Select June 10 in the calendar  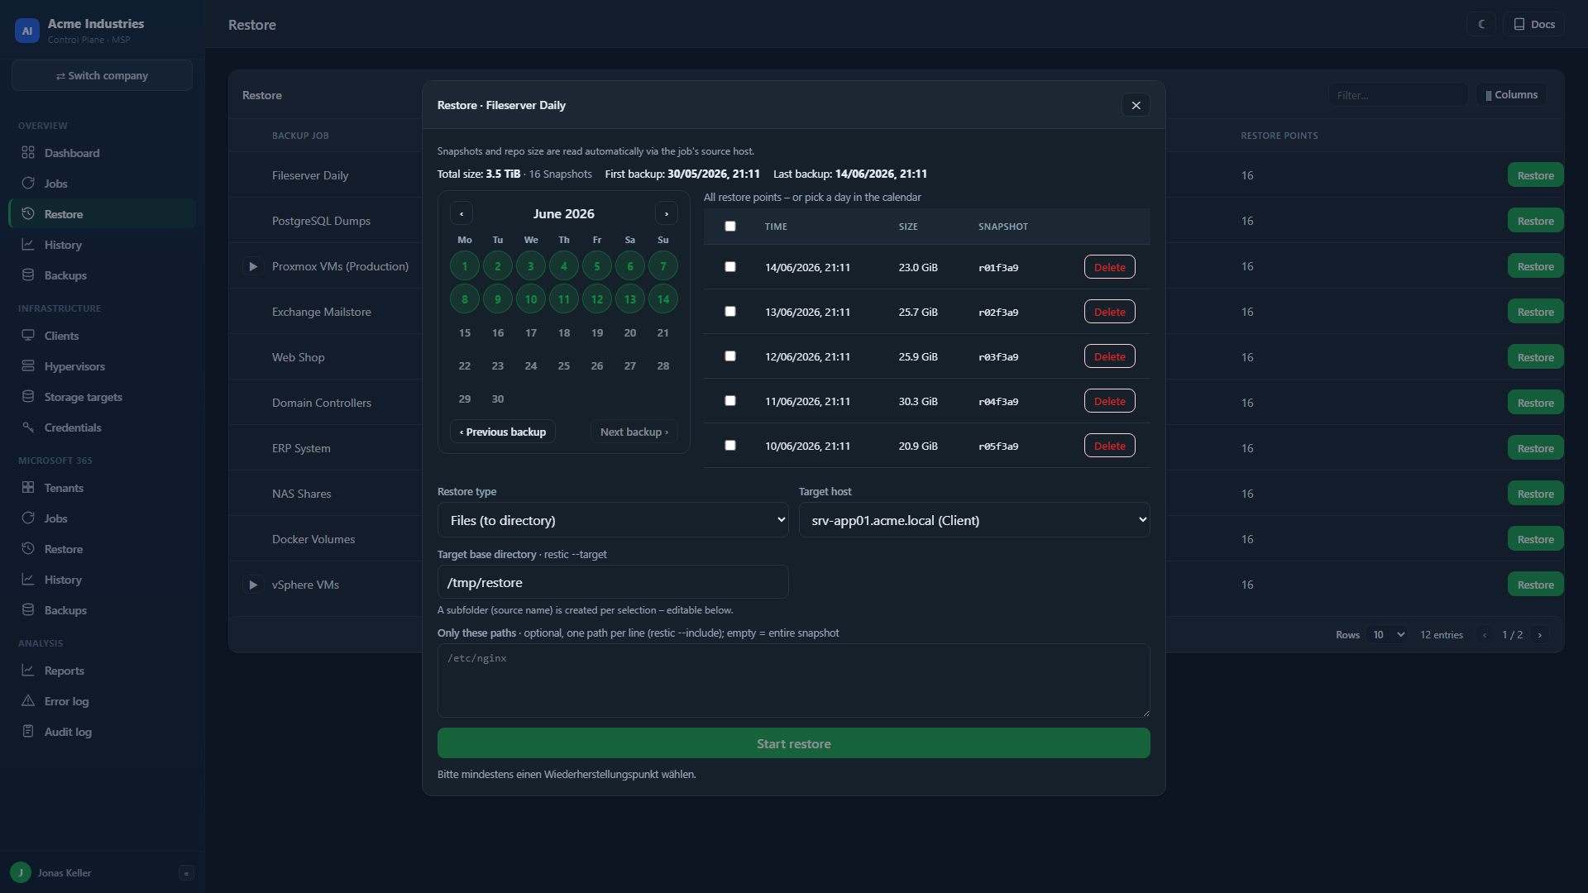(x=531, y=299)
